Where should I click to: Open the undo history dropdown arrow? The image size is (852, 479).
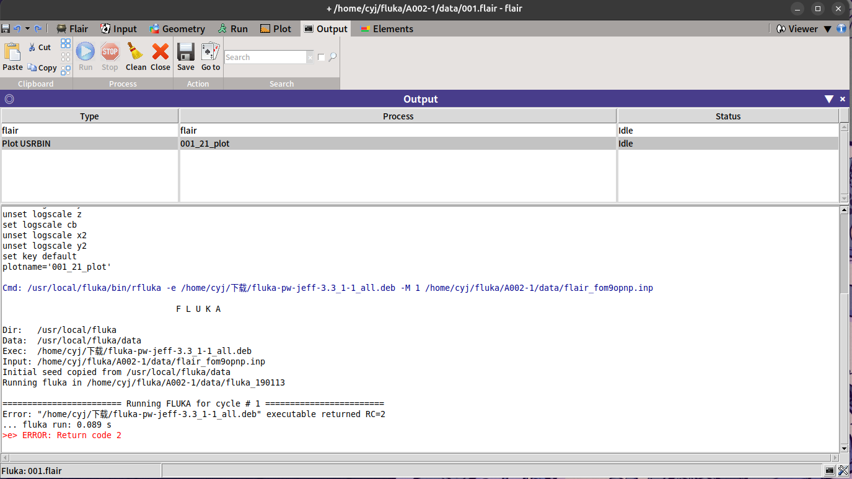27,28
